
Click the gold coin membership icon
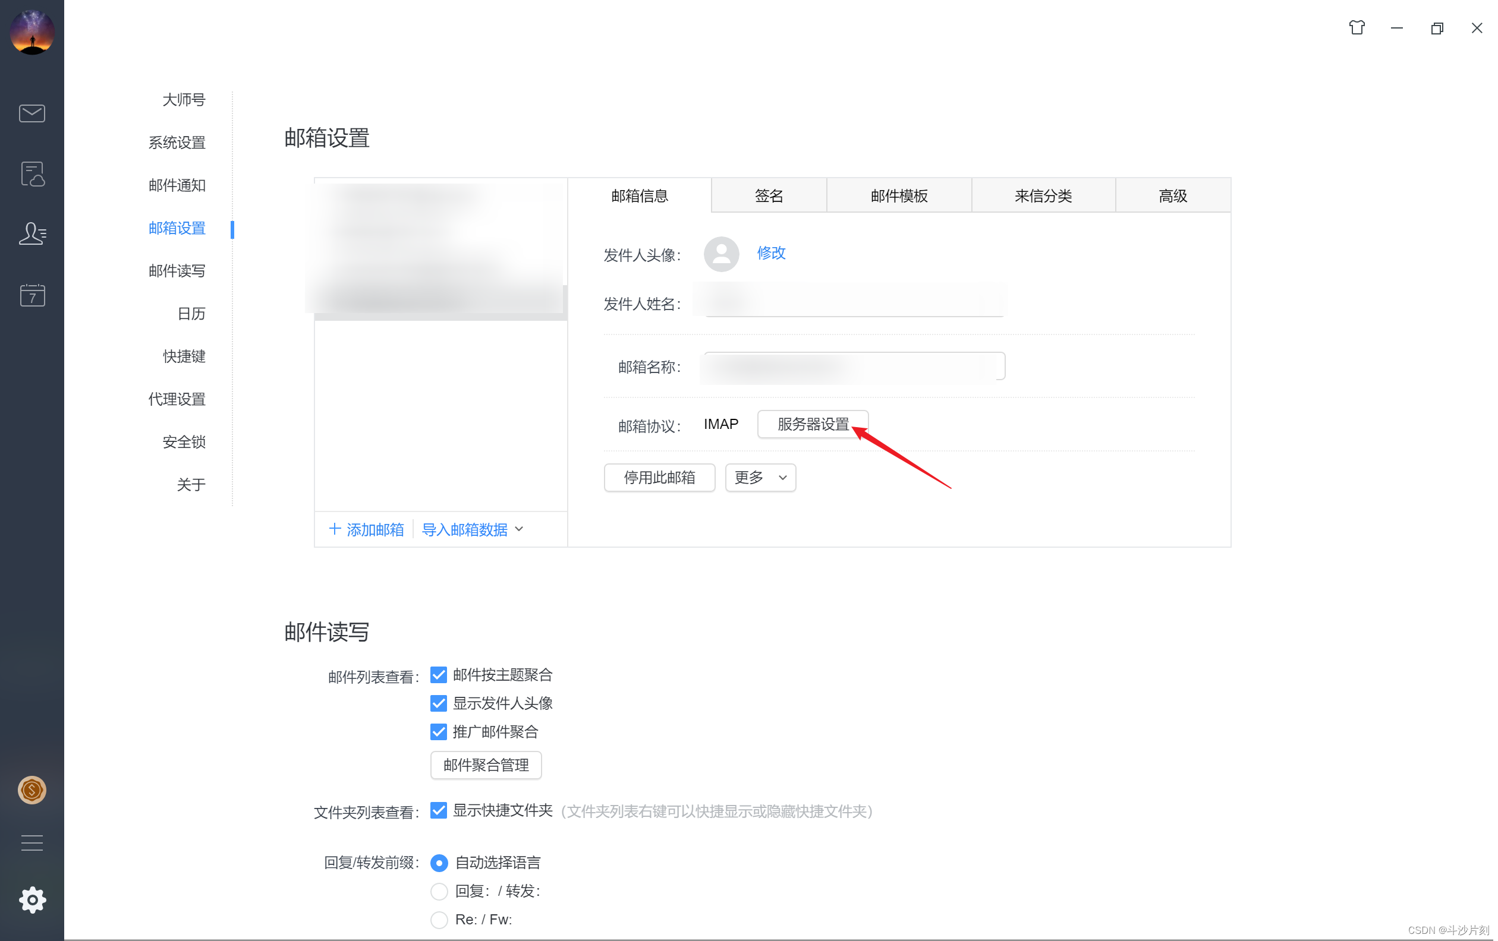coord(32,791)
